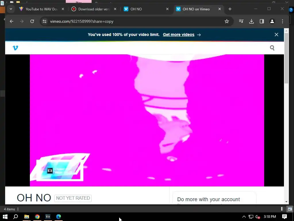Open the video editor app in the taskbar
Screen dimensions: 294x221
48,217
